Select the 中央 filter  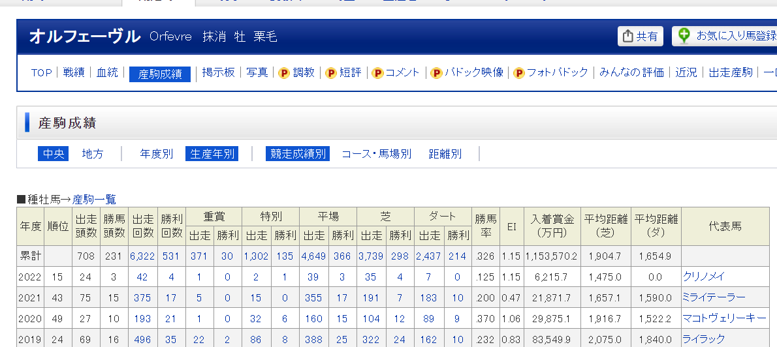pyautogui.click(x=53, y=154)
